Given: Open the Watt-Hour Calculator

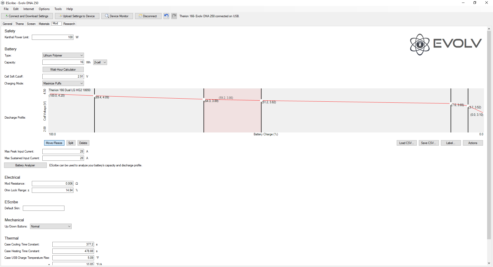Looking at the screenshot, I should tap(63, 70).
